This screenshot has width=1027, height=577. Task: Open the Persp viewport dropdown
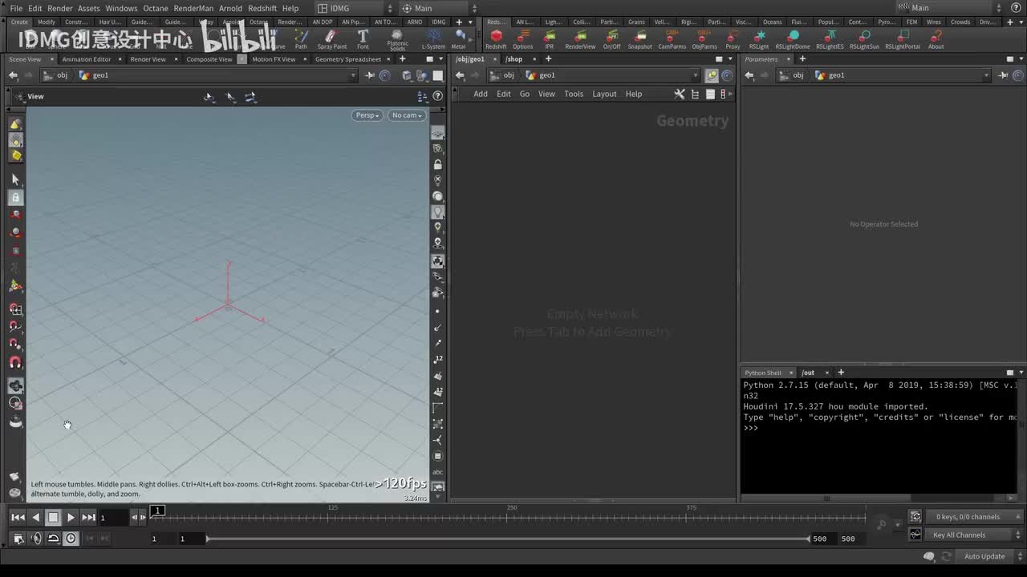(367, 115)
